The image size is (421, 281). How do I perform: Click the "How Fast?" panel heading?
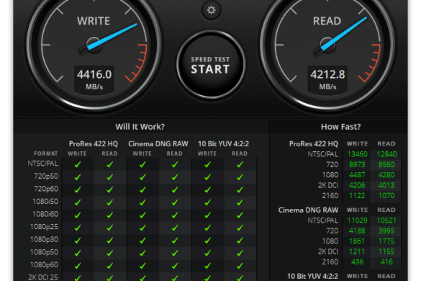pyautogui.click(x=340, y=127)
